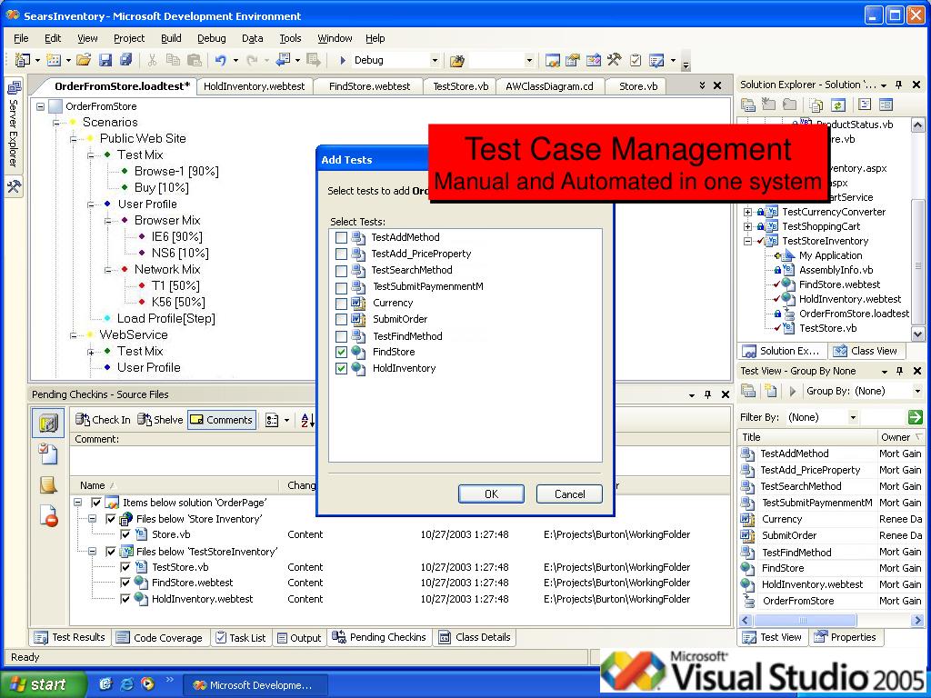Click the Source Files icon in Pending Checkins
This screenshot has height=698, width=931.
point(48,424)
